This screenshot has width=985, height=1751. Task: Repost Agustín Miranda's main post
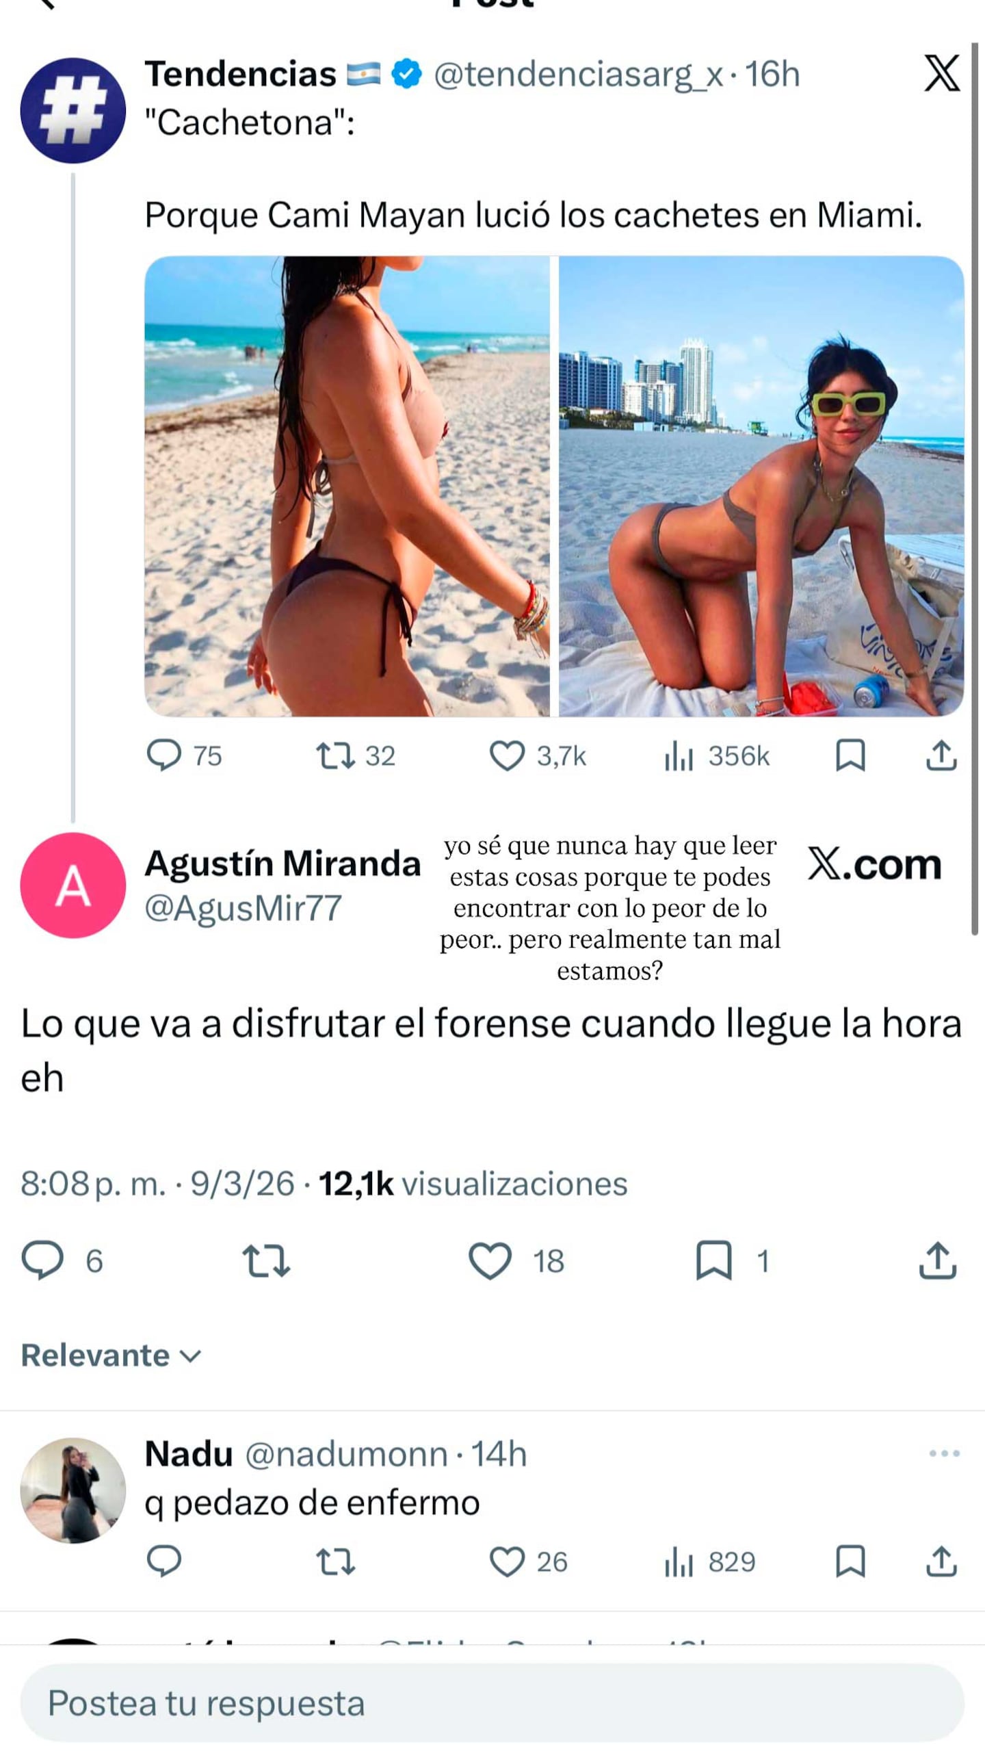coord(266,1261)
